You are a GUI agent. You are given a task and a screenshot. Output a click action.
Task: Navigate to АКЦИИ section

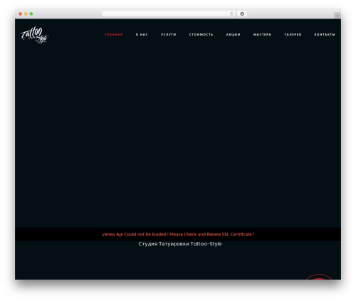click(x=233, y=35)
